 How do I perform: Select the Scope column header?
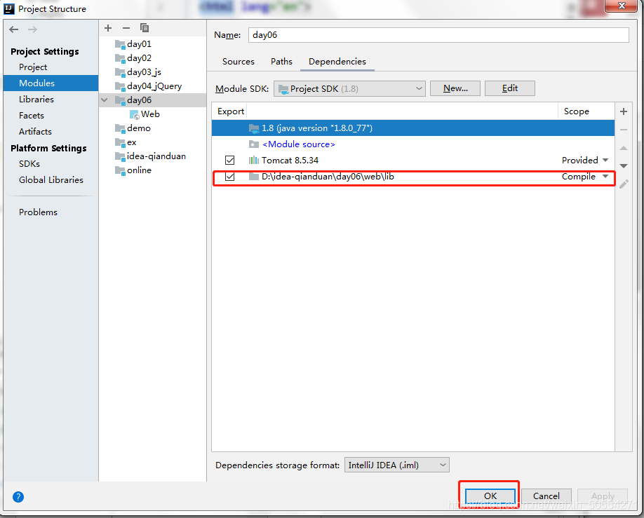point(576,111)
